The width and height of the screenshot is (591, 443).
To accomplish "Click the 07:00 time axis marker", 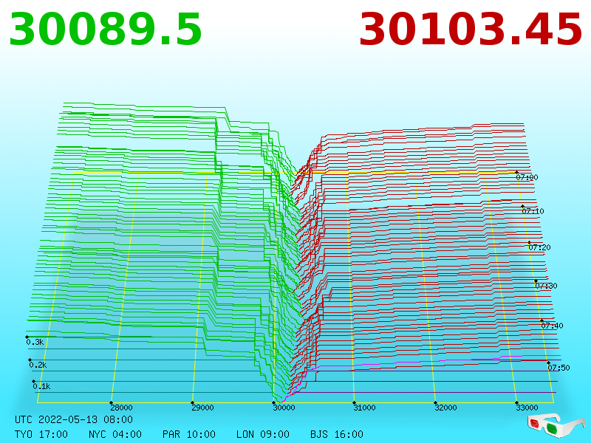I will 527,177.
